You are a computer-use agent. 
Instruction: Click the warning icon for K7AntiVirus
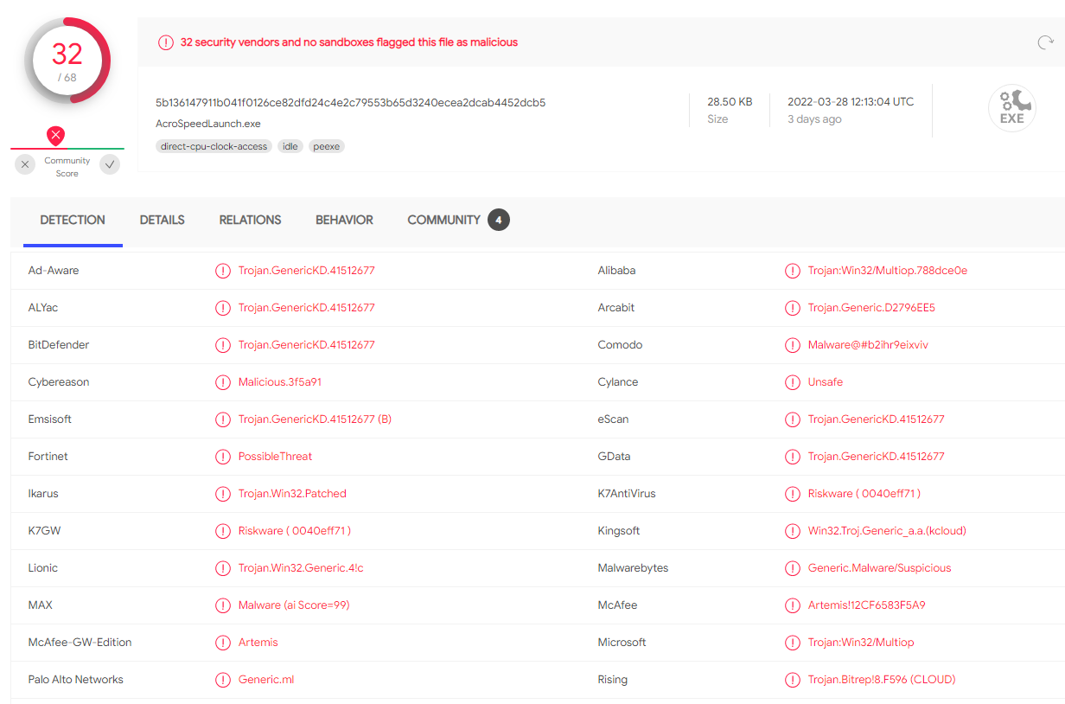click(793, 494)
